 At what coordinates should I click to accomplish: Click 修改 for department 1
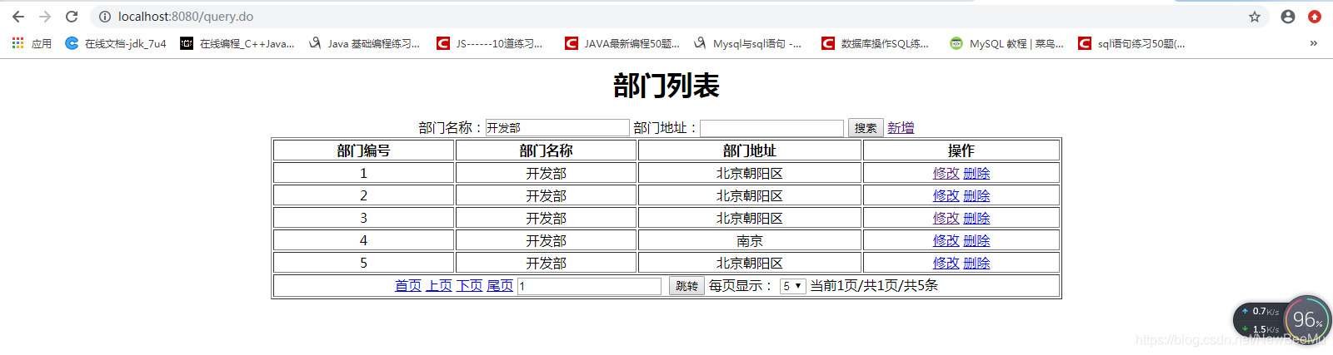coord(946,173)
